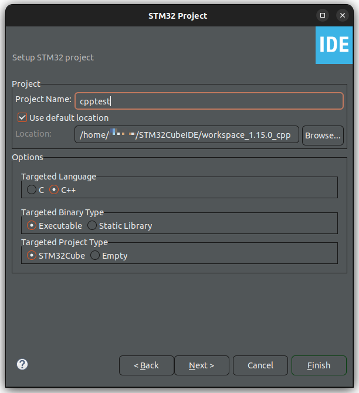The image size is (359, 393).
Task: Click the Targeted Language group label
Action: coord(59,177)
